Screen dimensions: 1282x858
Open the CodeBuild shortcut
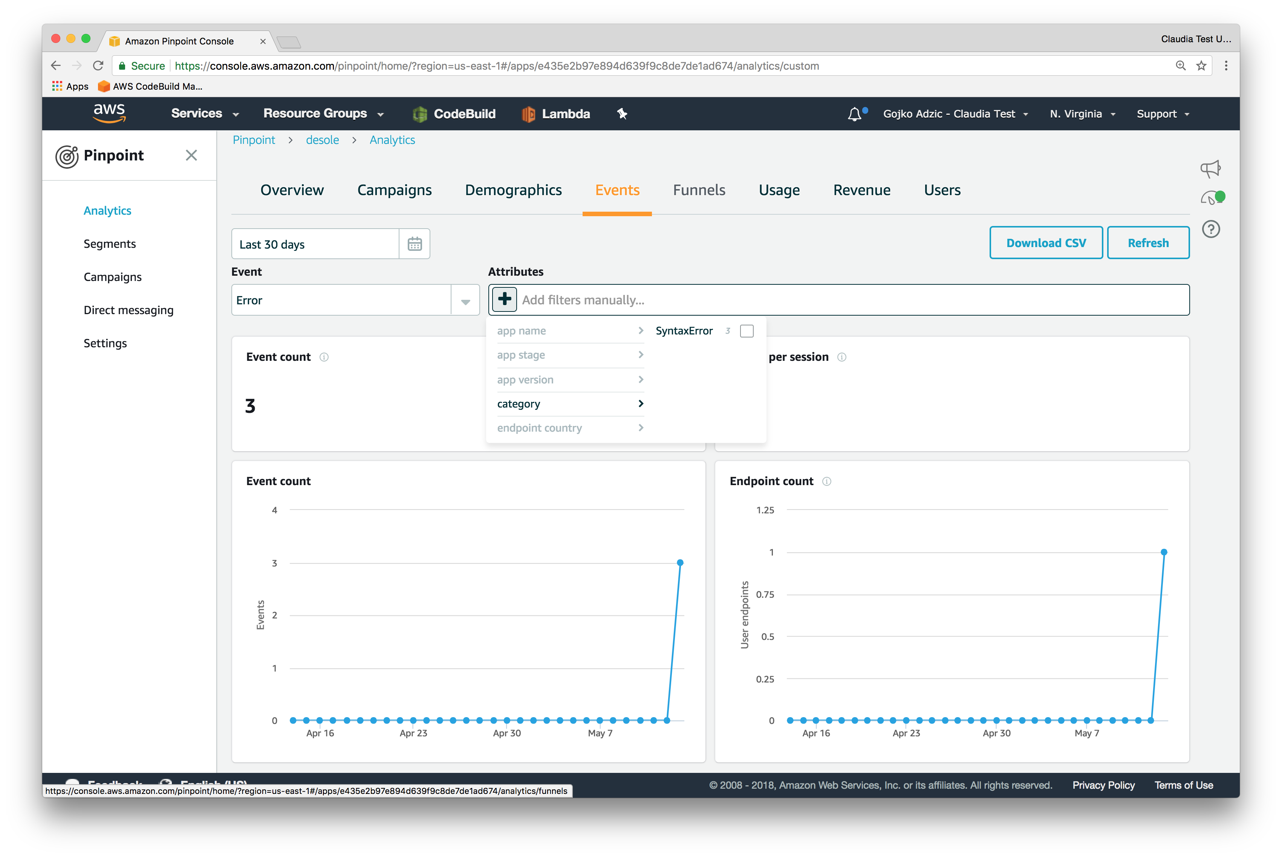click(x=454, y=114)
